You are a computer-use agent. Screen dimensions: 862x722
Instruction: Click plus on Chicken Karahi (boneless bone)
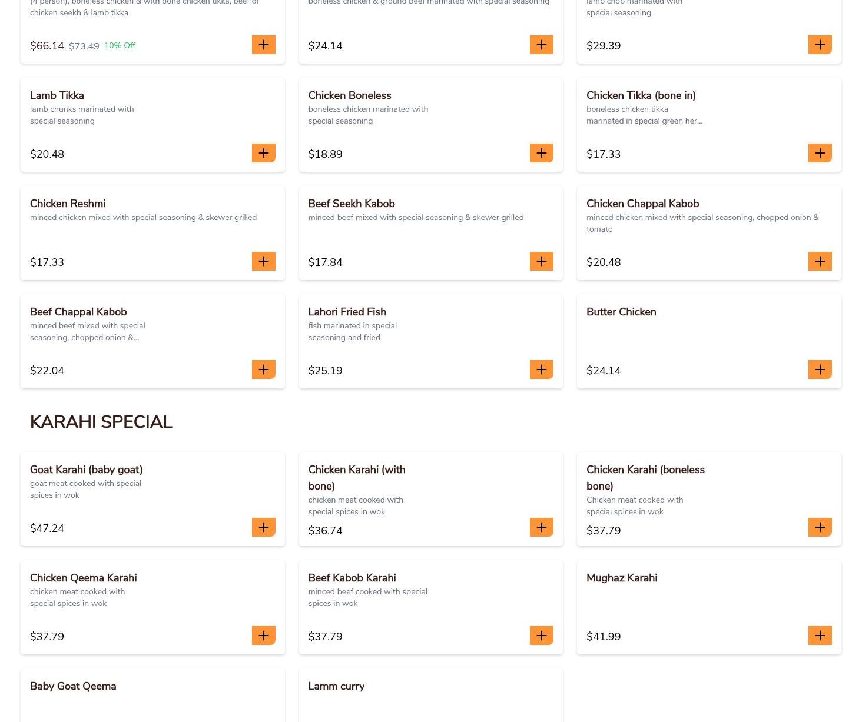[x=820, y=527]
